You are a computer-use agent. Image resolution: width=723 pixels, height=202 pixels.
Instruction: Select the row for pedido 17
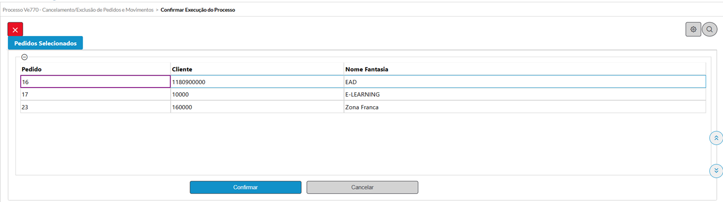pos(363,94)
